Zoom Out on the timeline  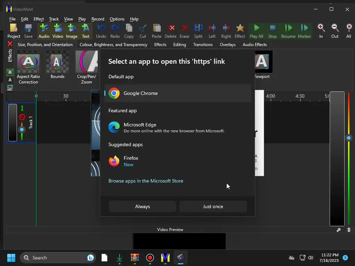pyautogui.click(x=335, y=31)
